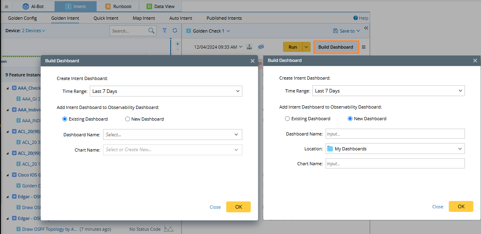Click the Build Dashboard button
This screenshot has width=481, height=234.
[x=336, y=47]
